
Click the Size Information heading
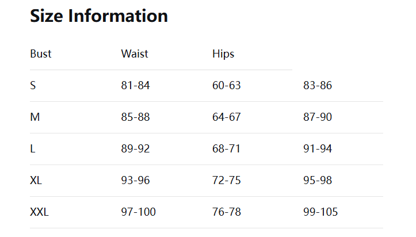pyautogui.click(x=98, y=16)
